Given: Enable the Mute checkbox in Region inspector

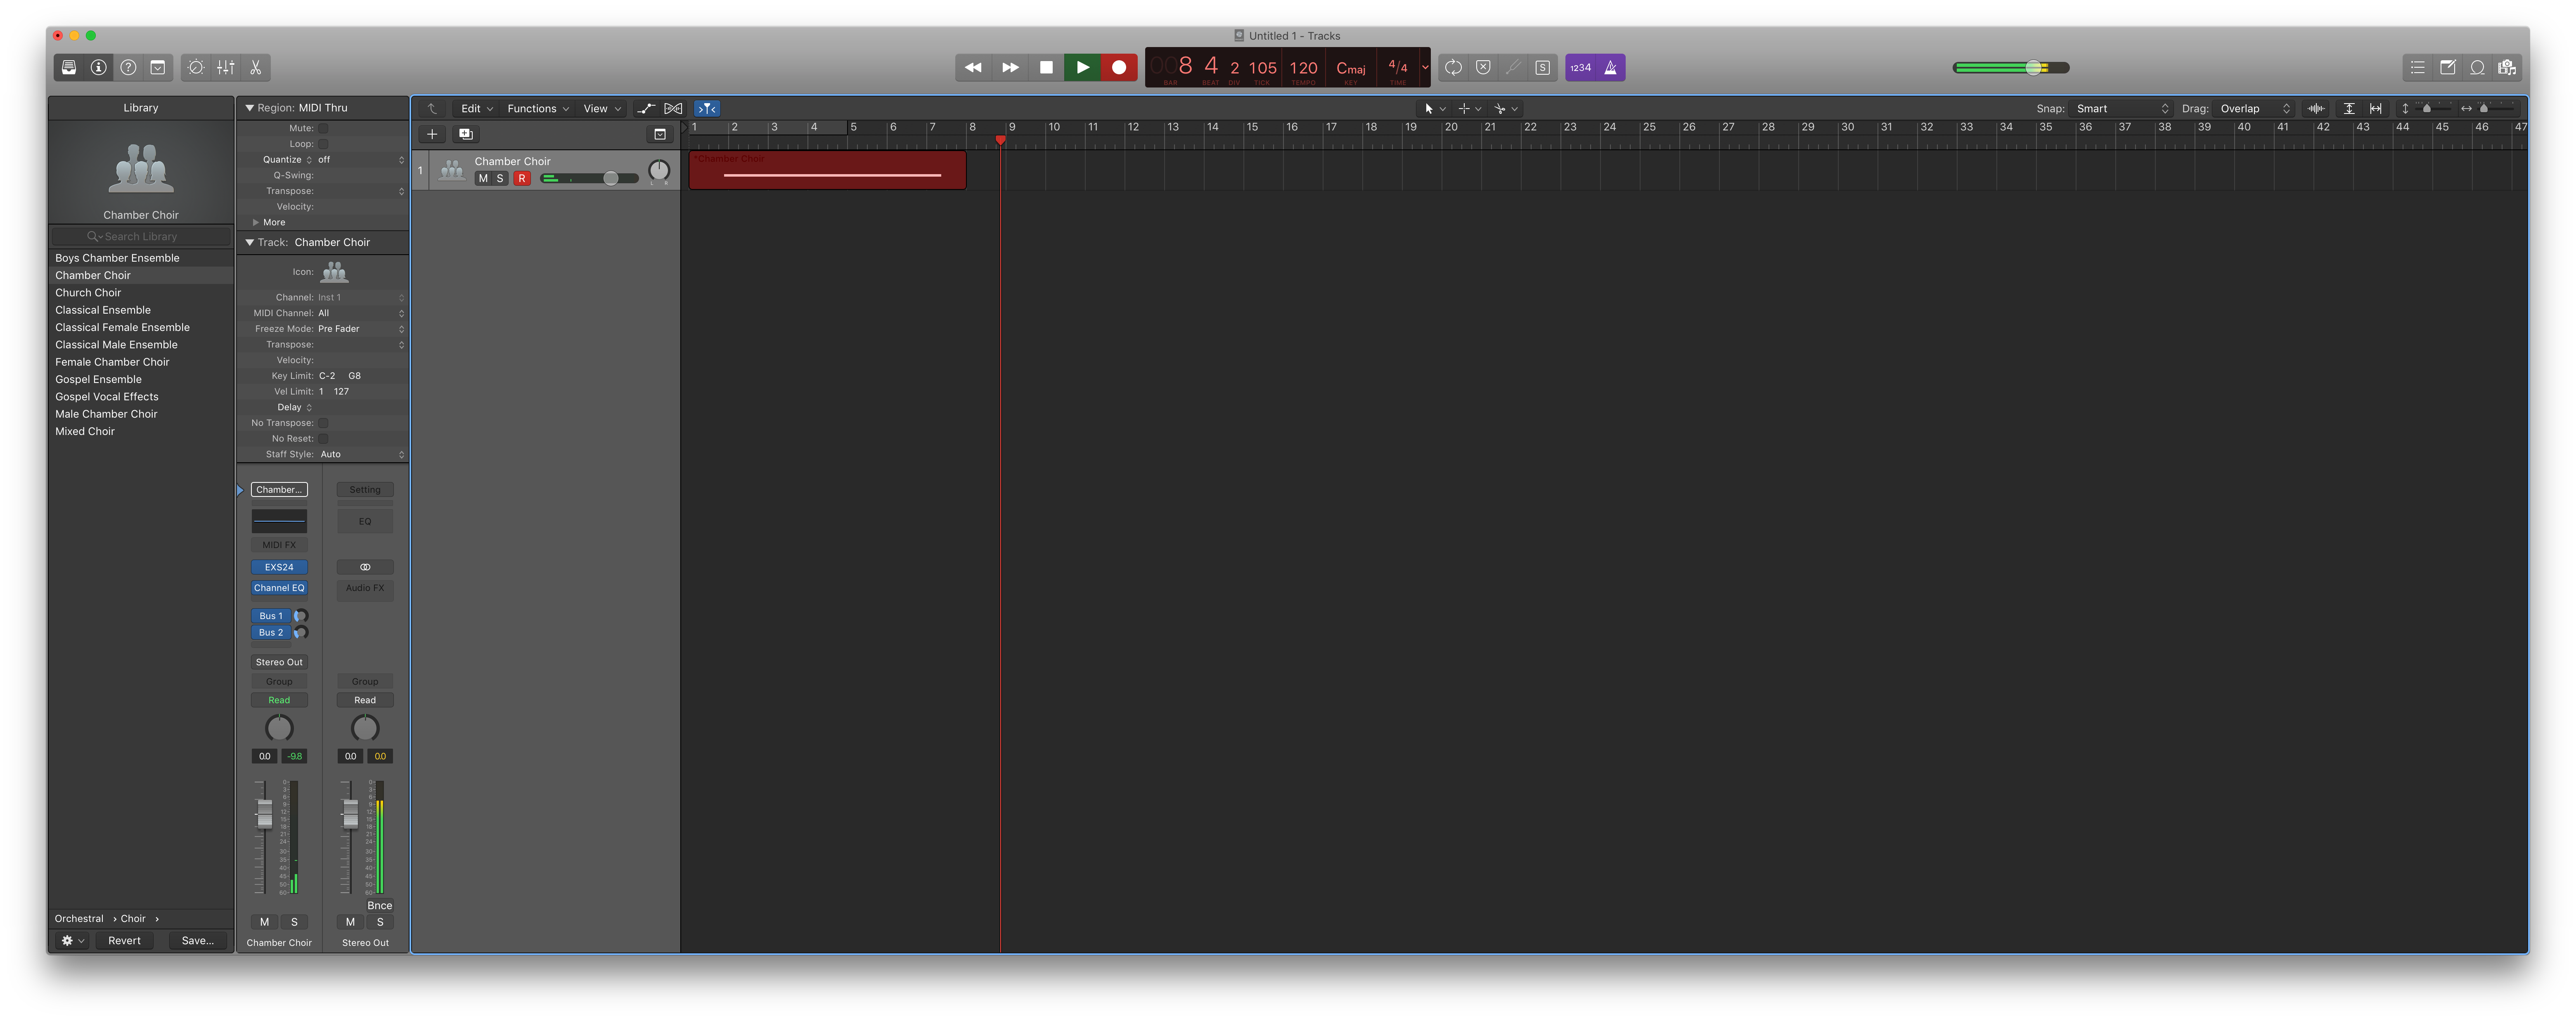Looking at the screenshot, I should 323,128.
